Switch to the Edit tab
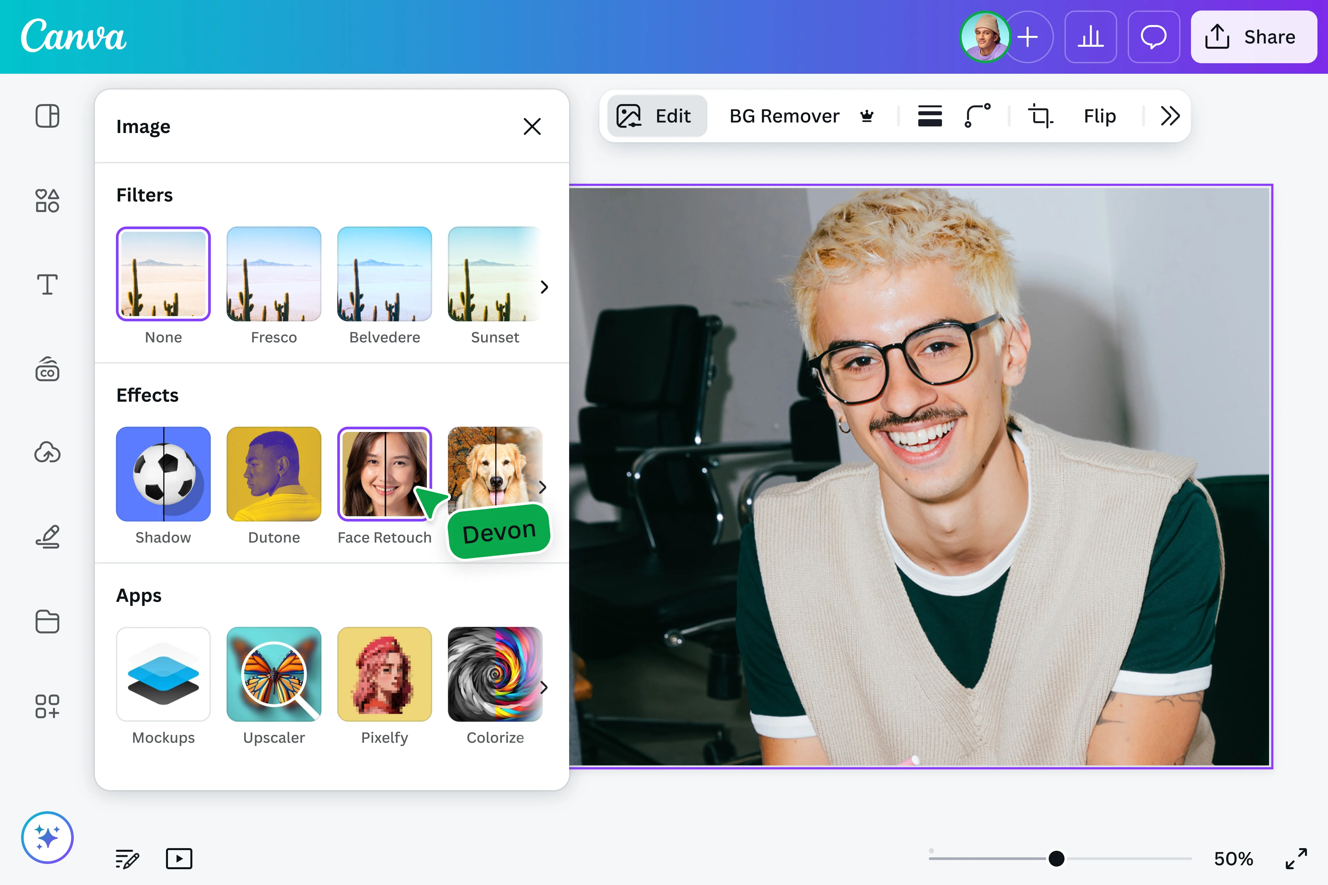This screenshot has width=1328, height=885. click(657, 116)
